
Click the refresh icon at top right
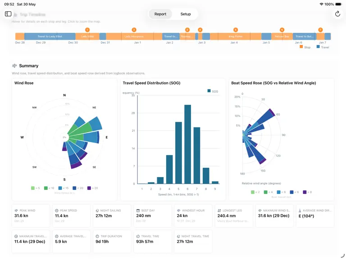337,14
